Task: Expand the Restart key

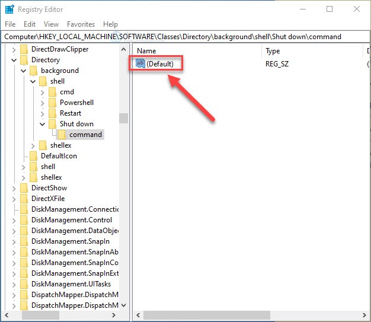Action: click(42, 114)
